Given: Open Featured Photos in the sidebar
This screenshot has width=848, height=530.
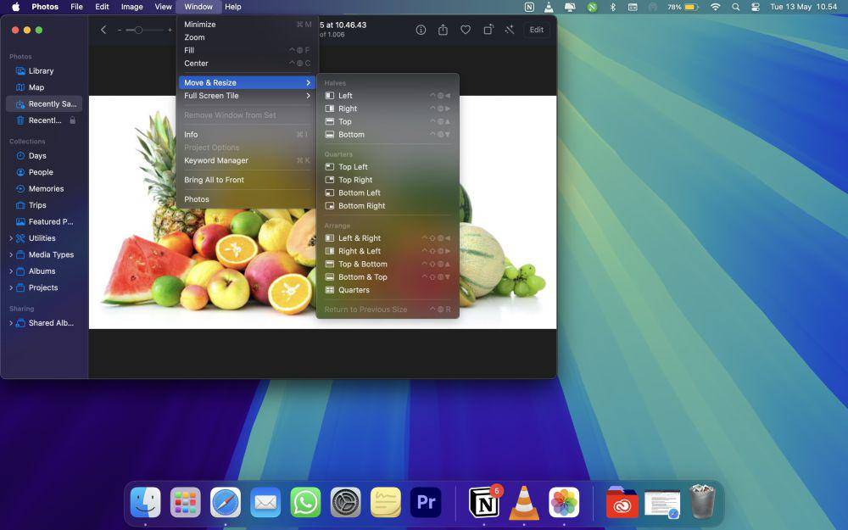Looking at the screenshot, I should click(44, 221).
